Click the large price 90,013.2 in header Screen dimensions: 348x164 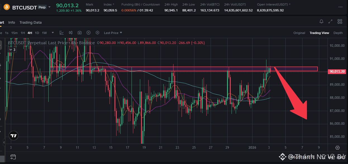coord(67,5)
